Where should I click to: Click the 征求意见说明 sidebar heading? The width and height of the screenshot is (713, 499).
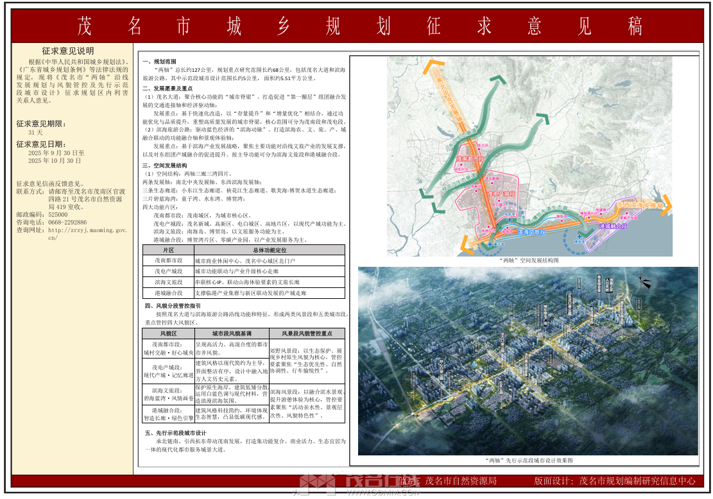[68, 51]
